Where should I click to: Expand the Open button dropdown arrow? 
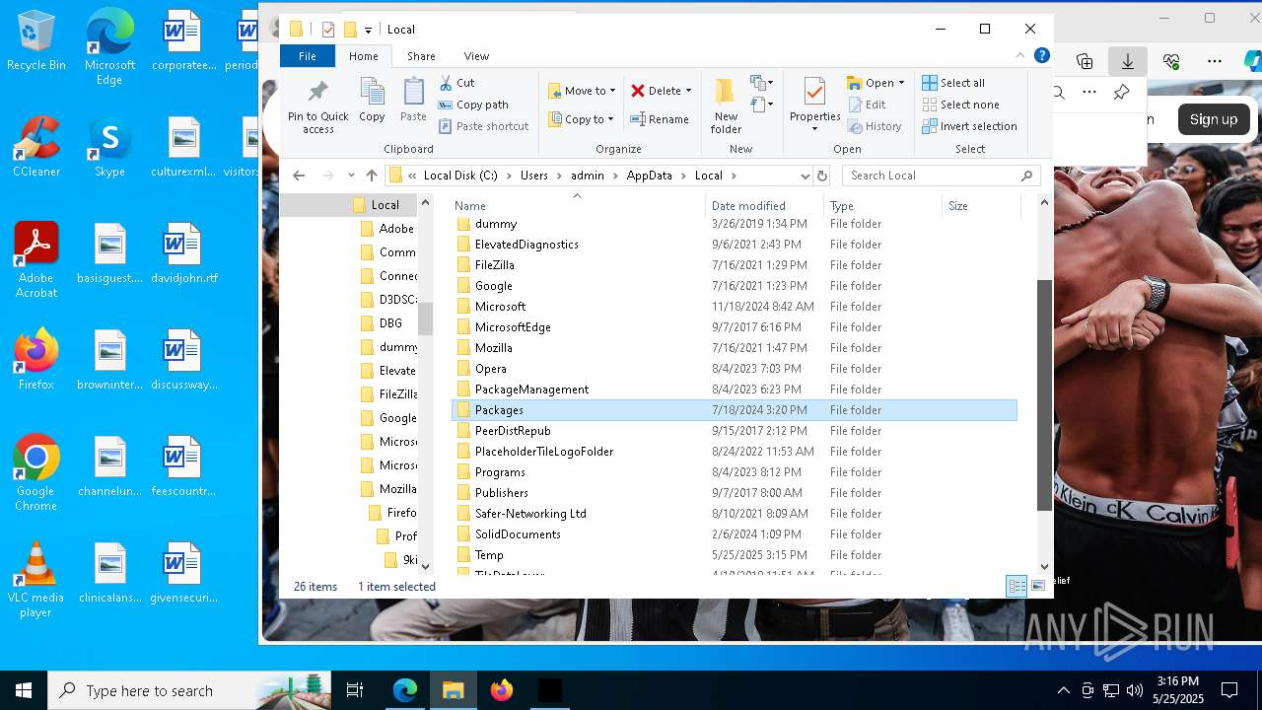coord(901,83)
